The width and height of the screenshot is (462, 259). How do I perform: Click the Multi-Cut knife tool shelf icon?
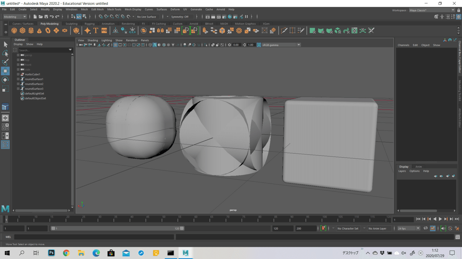pos(284,31)
